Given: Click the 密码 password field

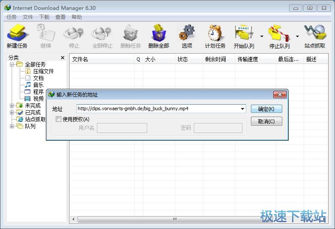Looking at the screenshot, I should [218, 128].
